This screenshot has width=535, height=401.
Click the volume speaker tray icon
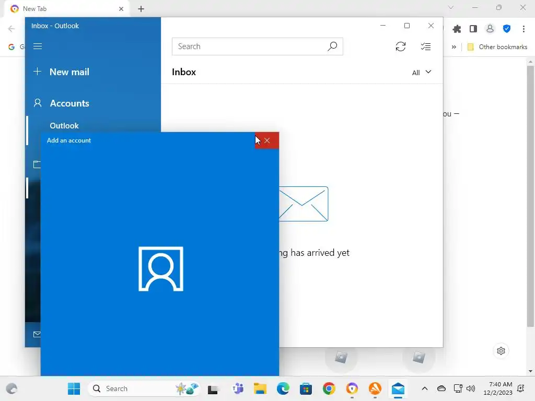click(x=471, y=388)
